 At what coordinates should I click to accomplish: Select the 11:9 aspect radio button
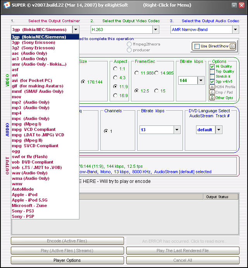(115, 87)
